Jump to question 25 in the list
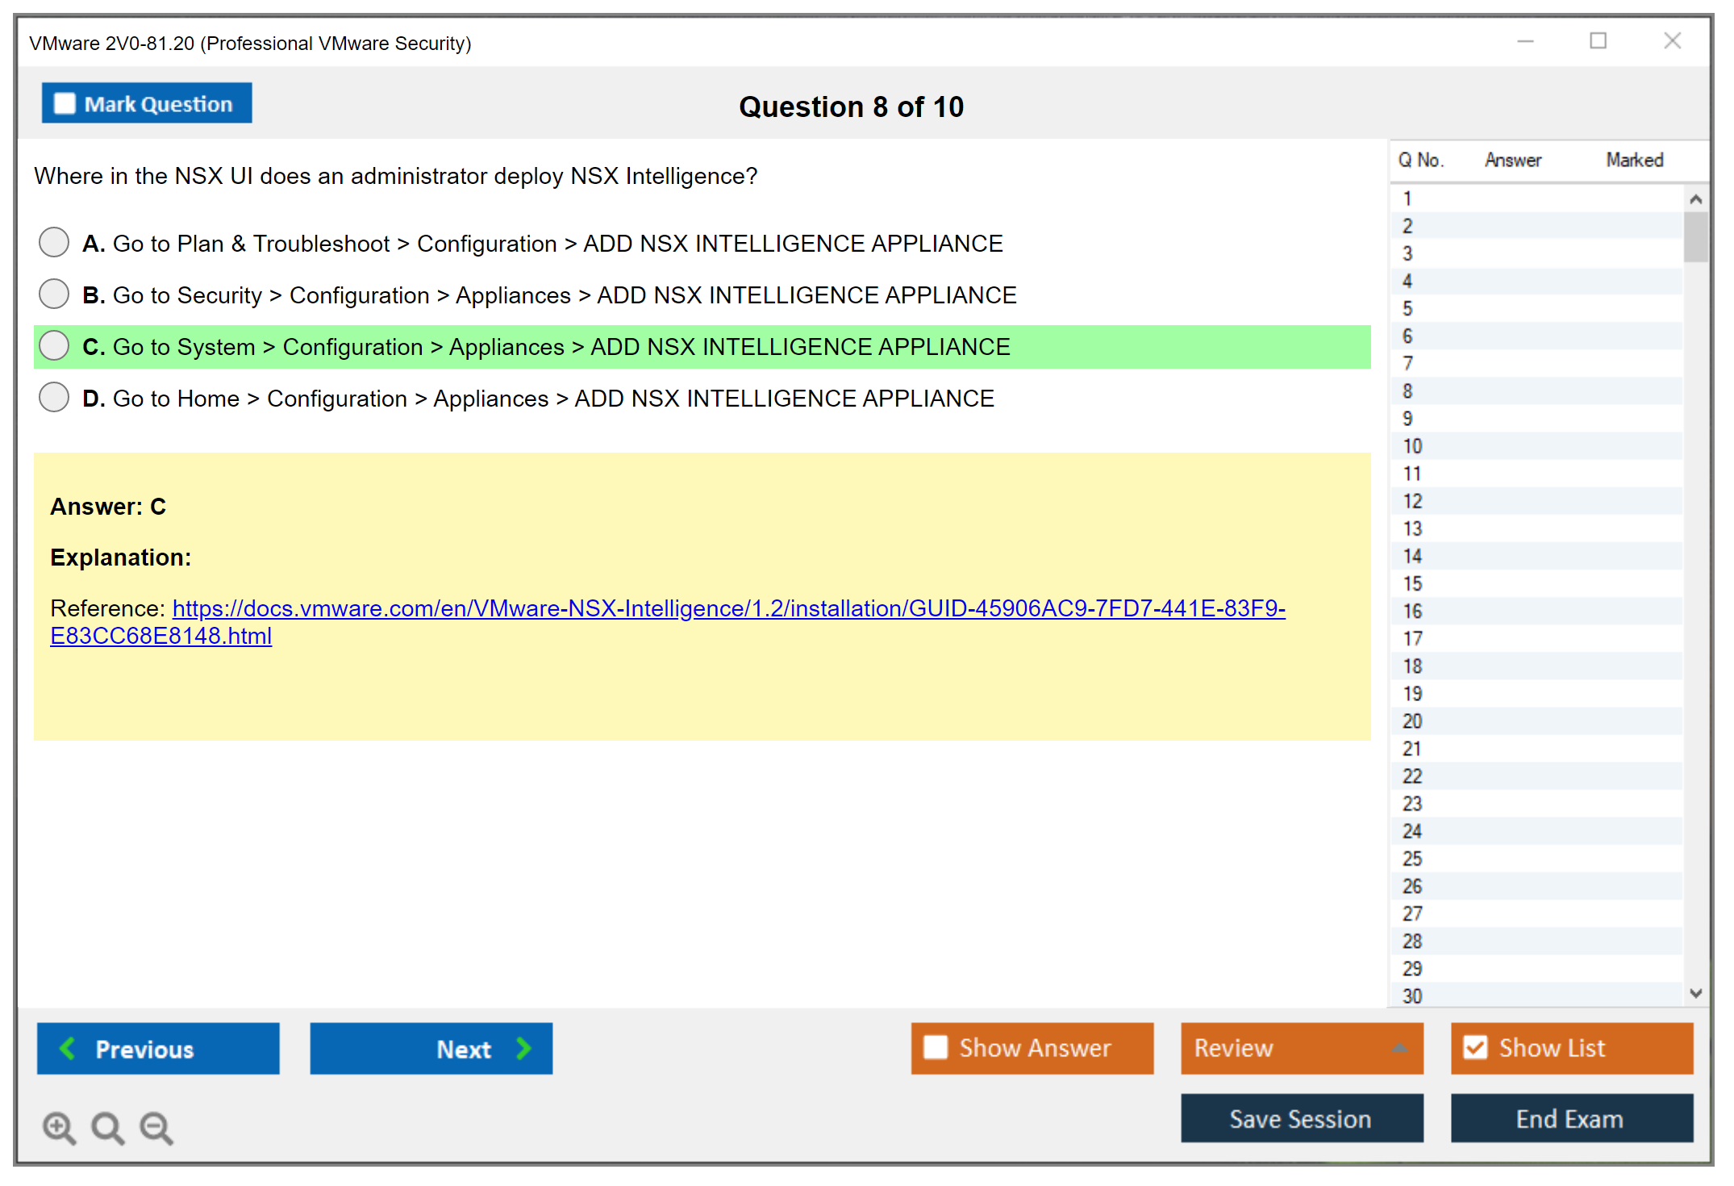 (x=1412, y=858)
